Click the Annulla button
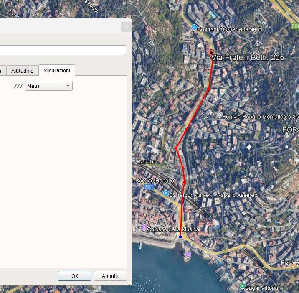This screenshot has height=293, width=299. click(111, 276)
